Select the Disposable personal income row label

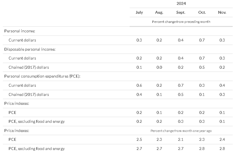click(x=30, y=49)
